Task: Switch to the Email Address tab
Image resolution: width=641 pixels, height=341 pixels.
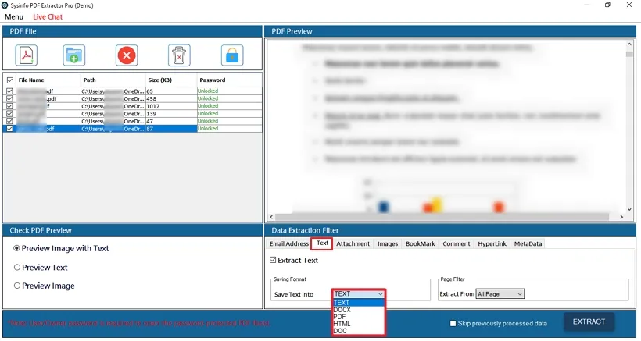Action: [289, 244]
